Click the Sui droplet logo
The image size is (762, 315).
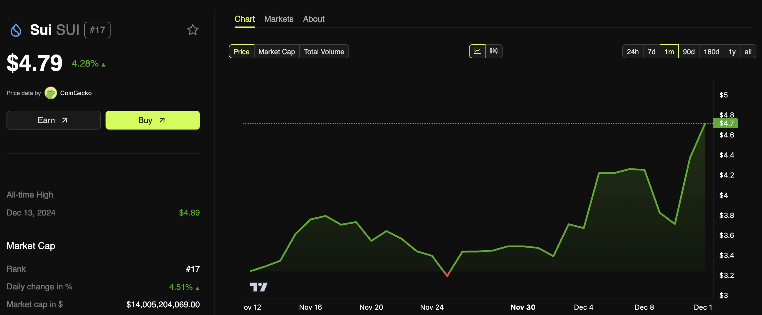(16, 30)
